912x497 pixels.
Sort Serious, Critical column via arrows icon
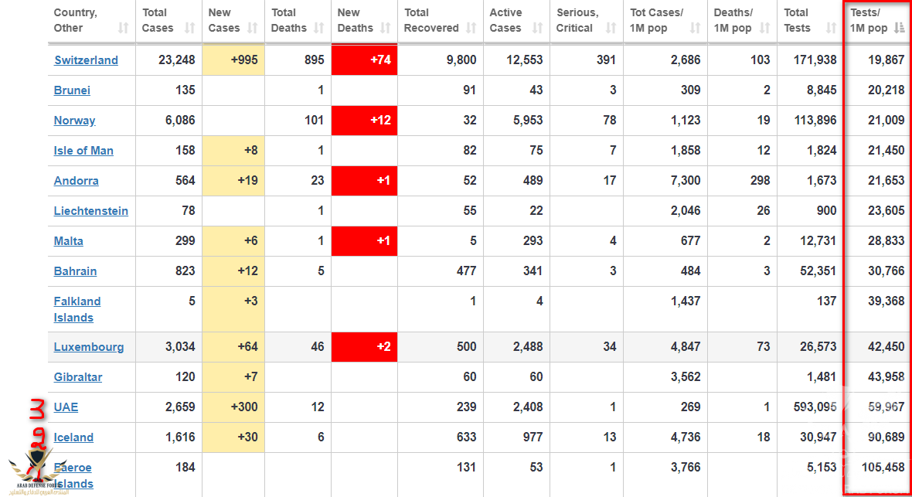pos(611,28)
